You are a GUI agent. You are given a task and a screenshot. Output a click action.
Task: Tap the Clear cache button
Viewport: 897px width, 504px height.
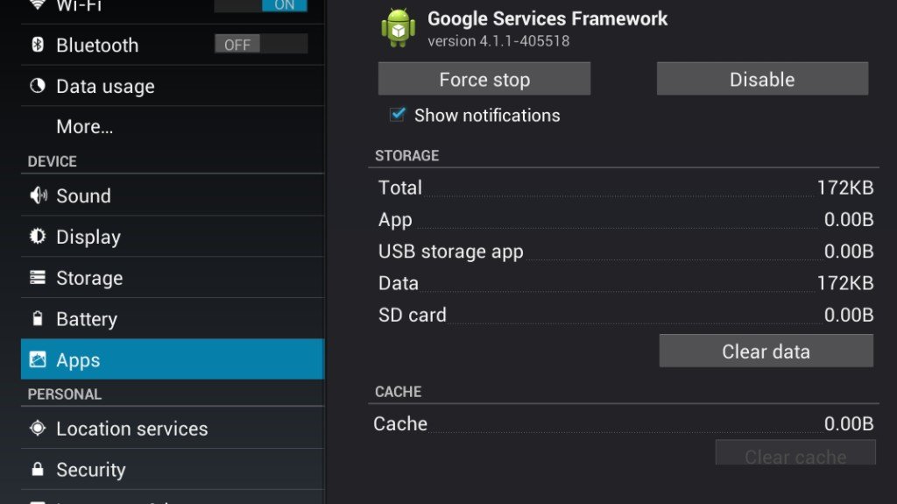pyautogui.click(x=795, y=454)
